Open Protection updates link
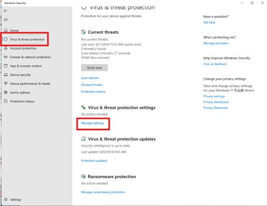The image size is (267, 206). 94,161
